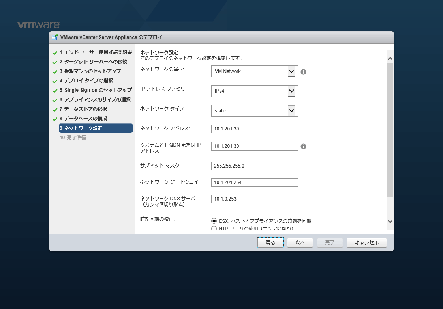
Task: Click the ネットワーク タイプ label
Action: (x=163, y=108)
